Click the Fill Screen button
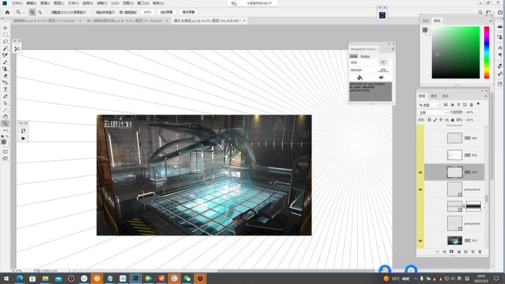The image size is (505, 284). (x=188, y=12)
